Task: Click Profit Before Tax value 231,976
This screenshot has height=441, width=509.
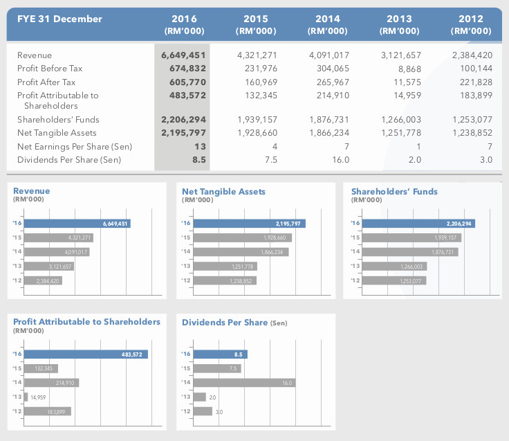Action: (x=261, y=69)
